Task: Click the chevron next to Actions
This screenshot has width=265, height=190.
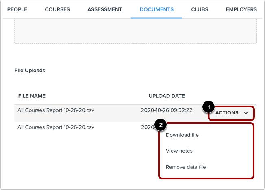Action: click(246, 113)
